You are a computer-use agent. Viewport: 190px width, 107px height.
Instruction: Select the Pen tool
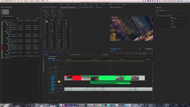pyautogui.click(x=43, y=68)
